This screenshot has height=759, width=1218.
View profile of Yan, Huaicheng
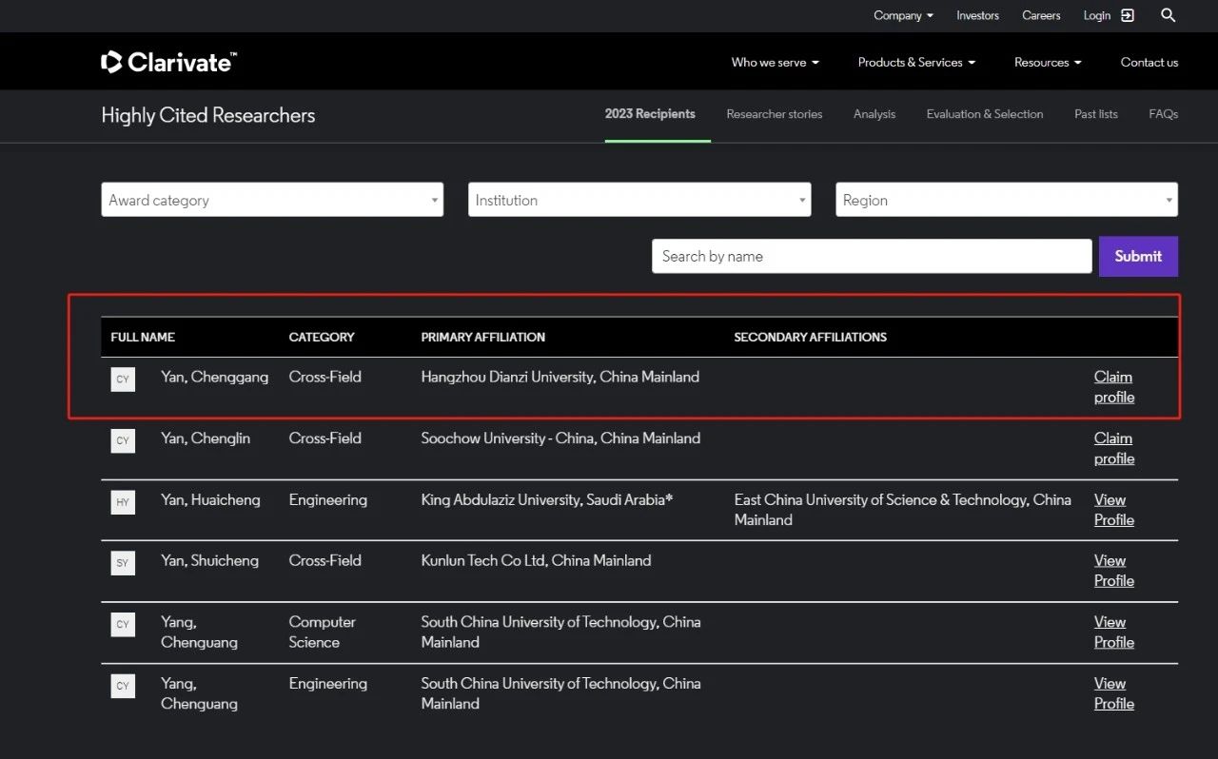[x=1114, y=510]
